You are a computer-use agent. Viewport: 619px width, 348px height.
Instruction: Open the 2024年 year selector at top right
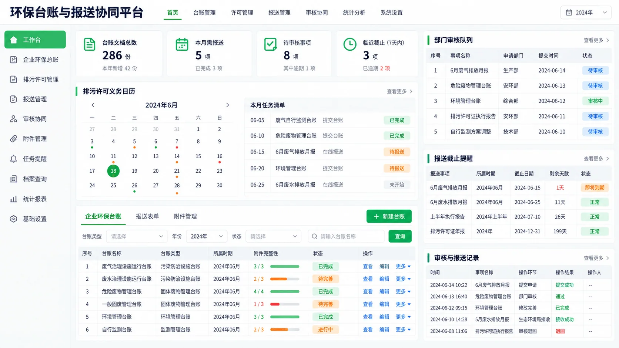click(x=586, y=13)
